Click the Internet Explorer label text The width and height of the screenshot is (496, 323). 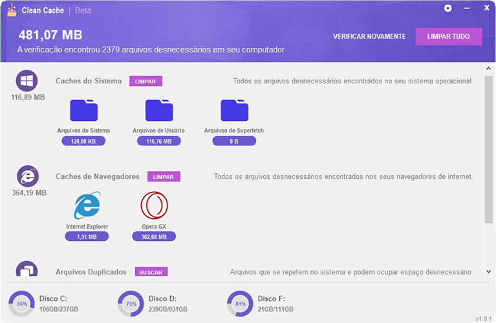pos(87,227)
